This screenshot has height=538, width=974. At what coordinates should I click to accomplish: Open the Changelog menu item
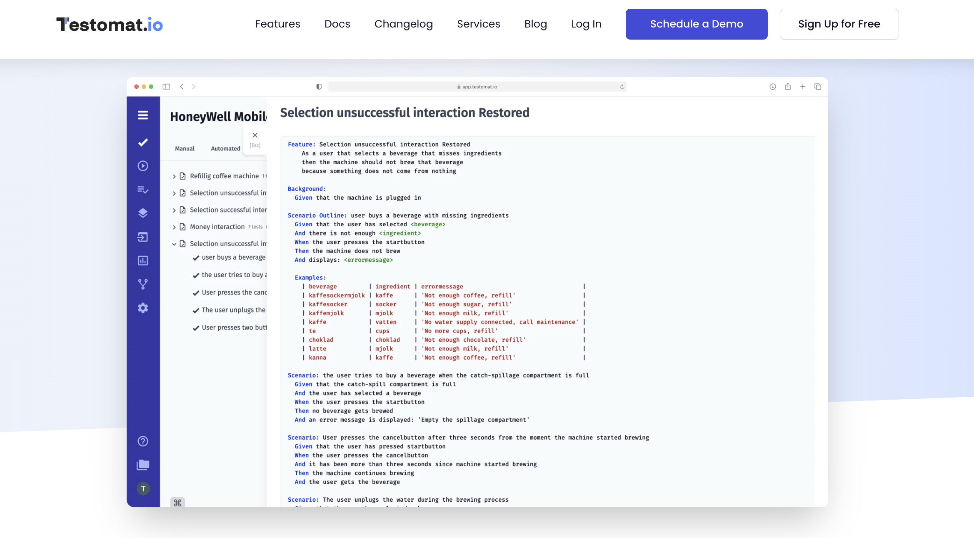403,24
